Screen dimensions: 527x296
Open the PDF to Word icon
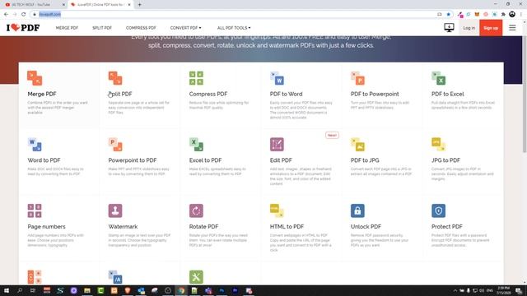point(277,78)
